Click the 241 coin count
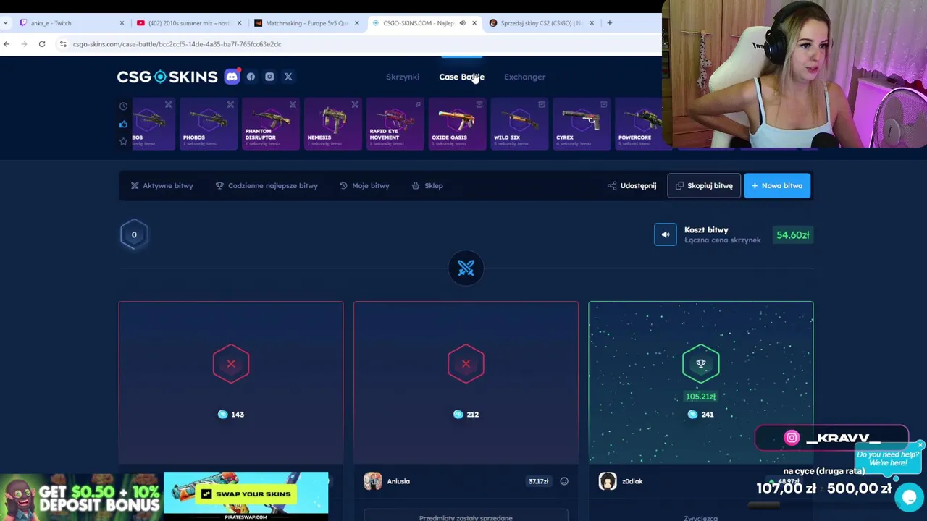 tap(708, 415)
